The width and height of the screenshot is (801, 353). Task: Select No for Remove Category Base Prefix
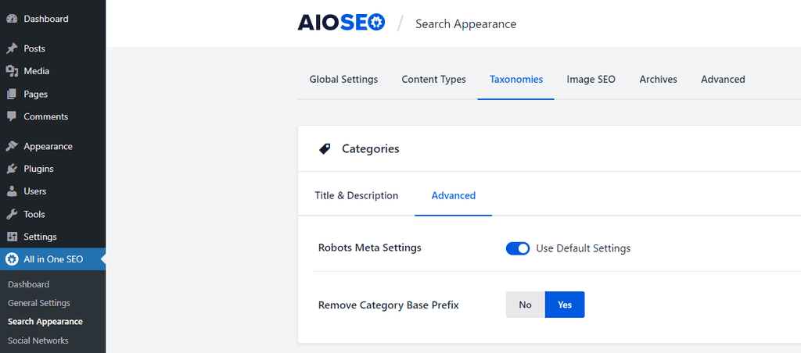click(x=525, y=305)
